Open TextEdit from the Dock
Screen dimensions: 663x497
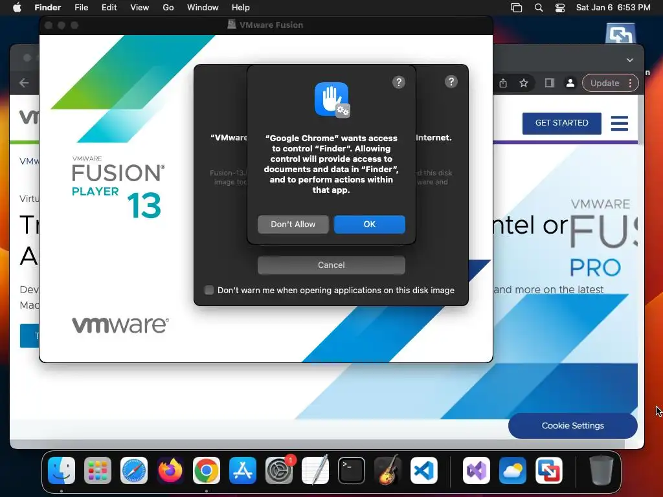tap(315, 470)
